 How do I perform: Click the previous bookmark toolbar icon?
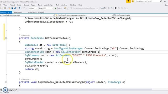tap(119, 8)
